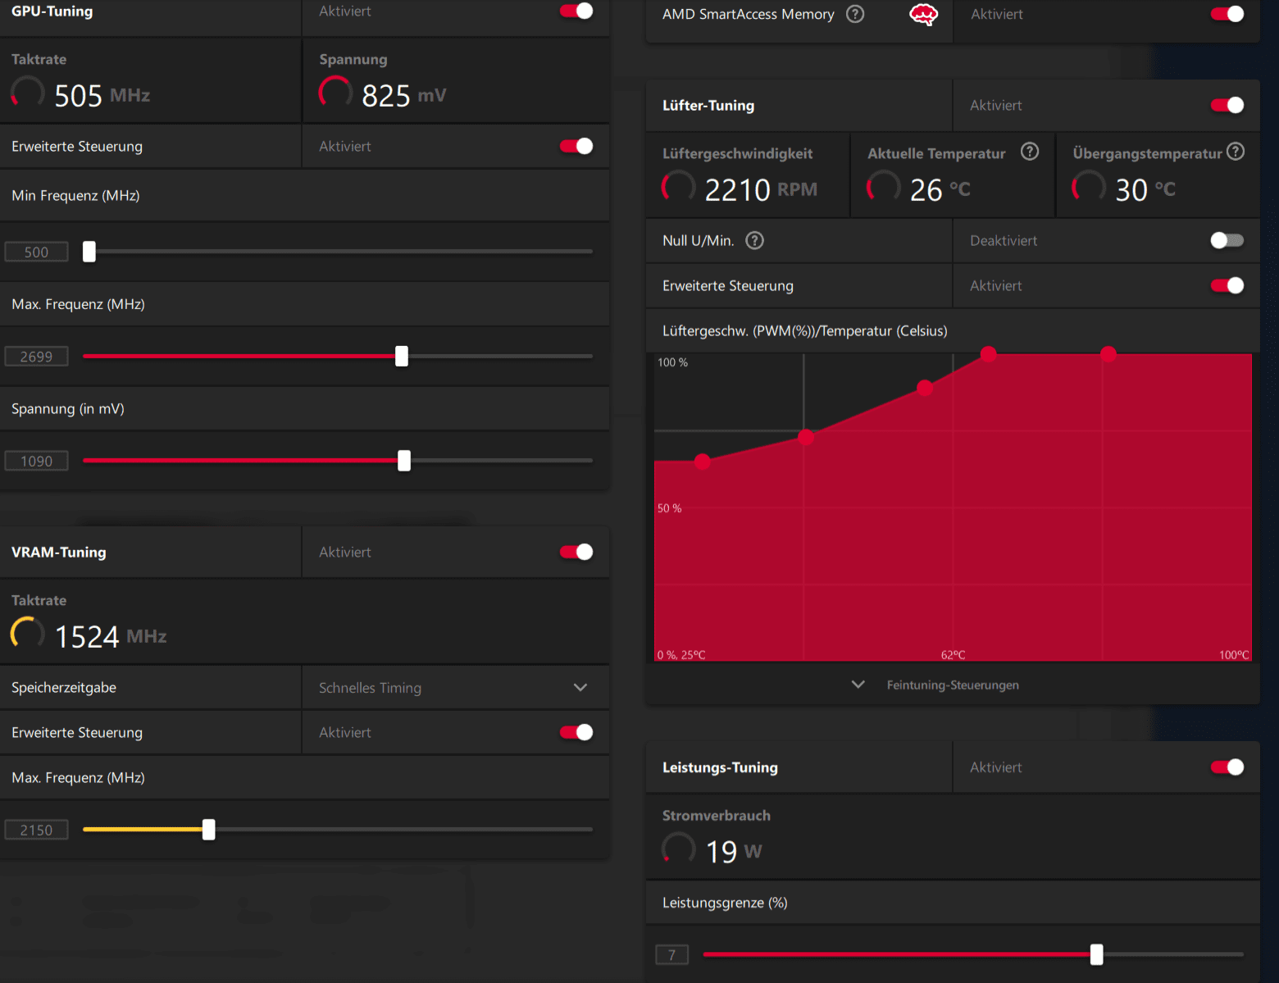Click the 100 % fan graph axis label
The width and height of the screenshot is (1279, 983).
click(672, 362)
